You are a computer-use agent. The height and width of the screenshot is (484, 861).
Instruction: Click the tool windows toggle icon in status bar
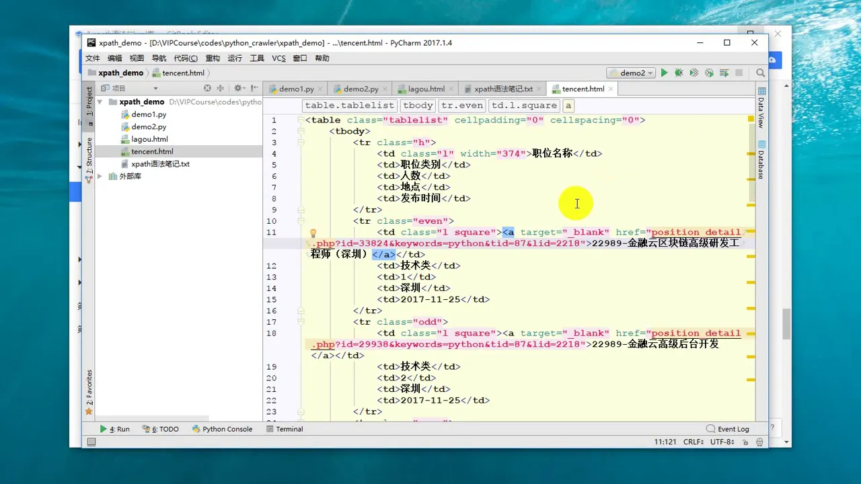point(91,442)
